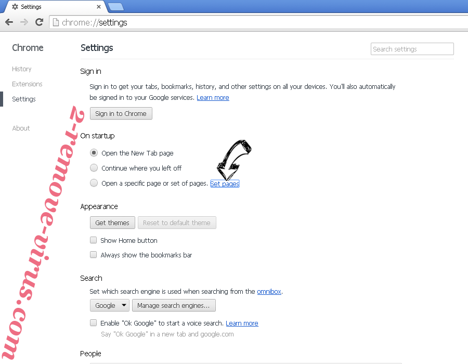Close the Settings tab
Viewport: 468px width, 364px height.
(98, 7)
